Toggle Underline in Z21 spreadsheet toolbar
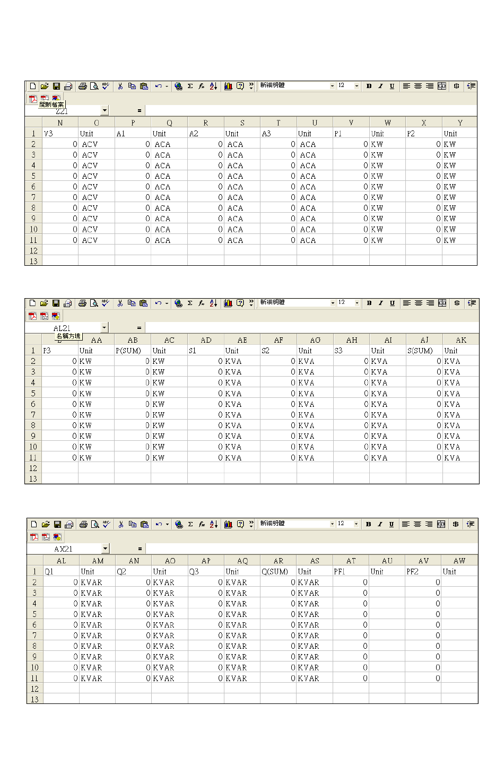 coord(392,86)
